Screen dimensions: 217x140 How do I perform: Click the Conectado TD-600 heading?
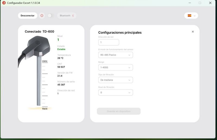39,32
